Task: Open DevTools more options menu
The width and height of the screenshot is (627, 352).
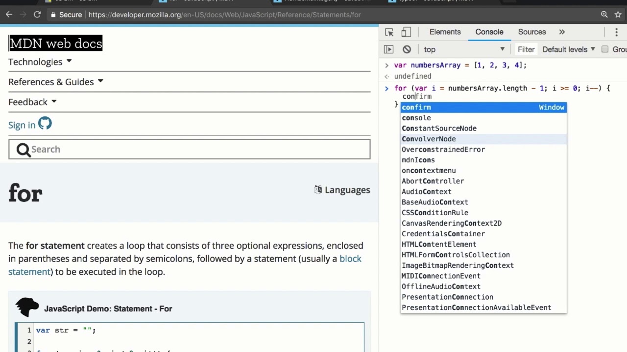Action: [x=617, y=32]
